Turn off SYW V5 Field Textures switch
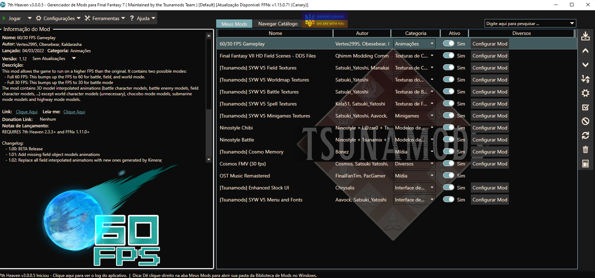 449,67
